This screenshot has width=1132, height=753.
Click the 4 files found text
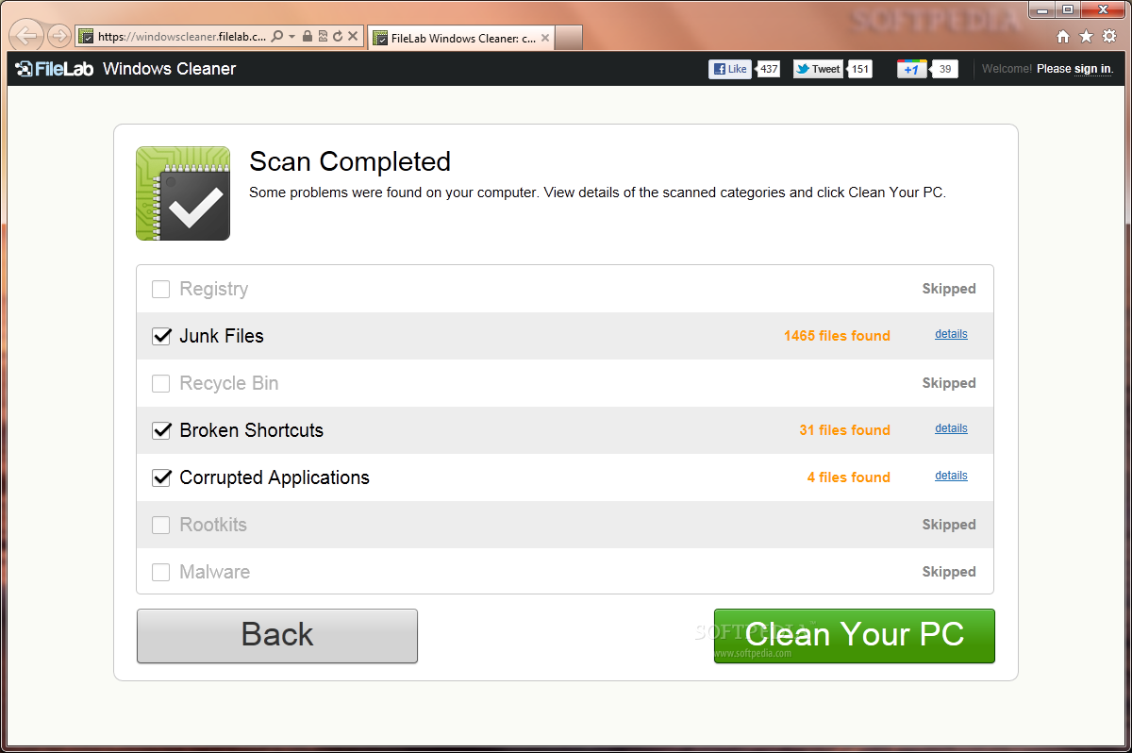click(x=848, y=477)
